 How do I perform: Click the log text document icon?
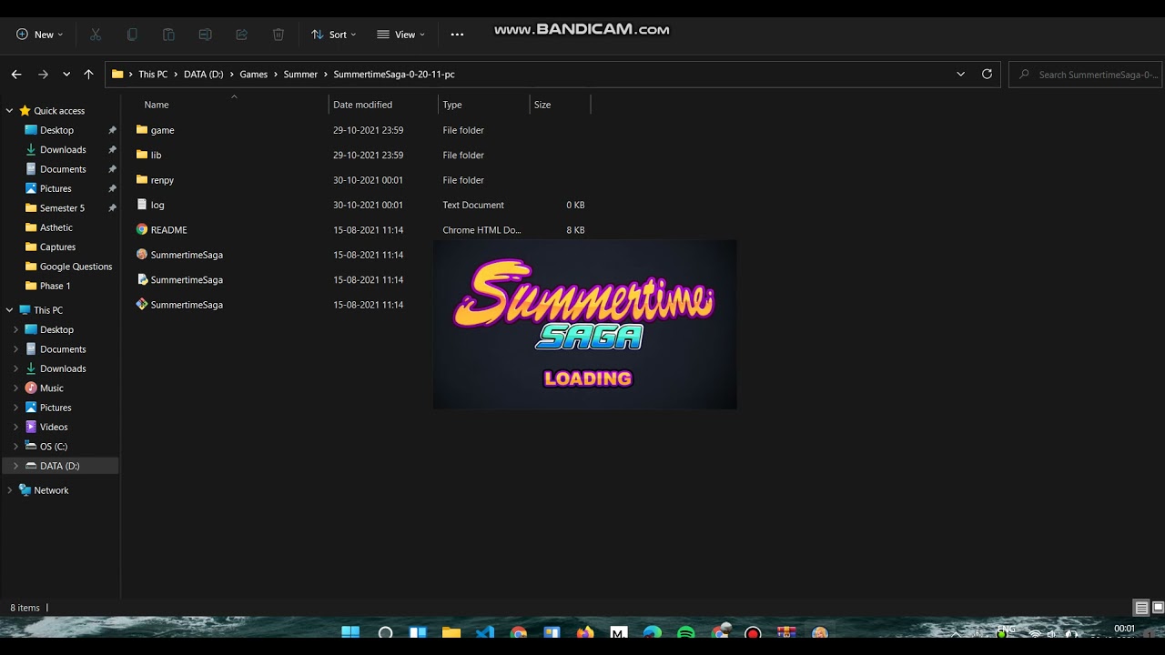pyautogui.click(x=142, y=205)
